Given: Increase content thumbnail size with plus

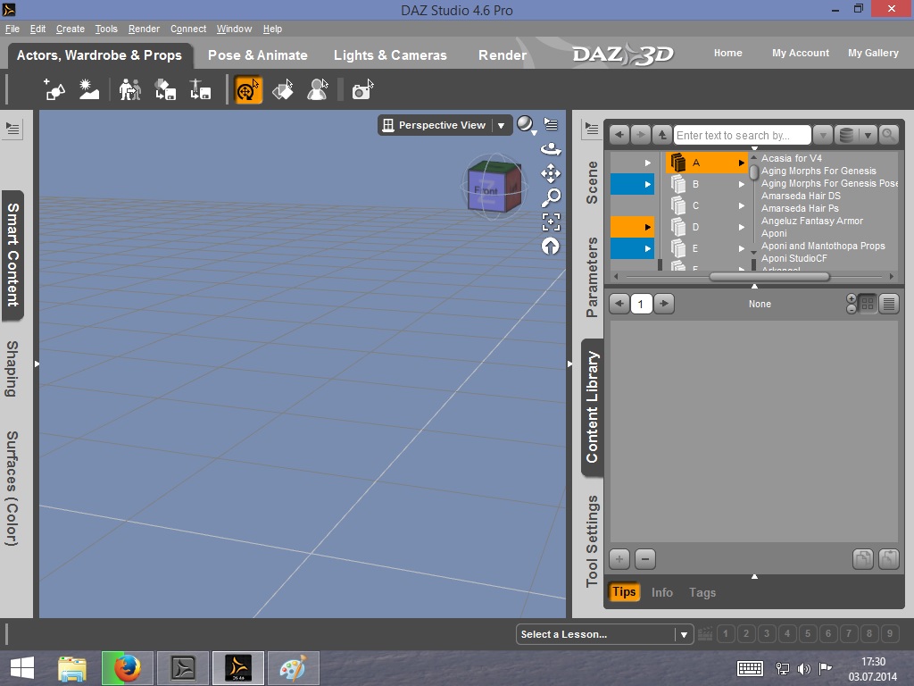Looking at the screenshot, I should click(x=851, y=298).
